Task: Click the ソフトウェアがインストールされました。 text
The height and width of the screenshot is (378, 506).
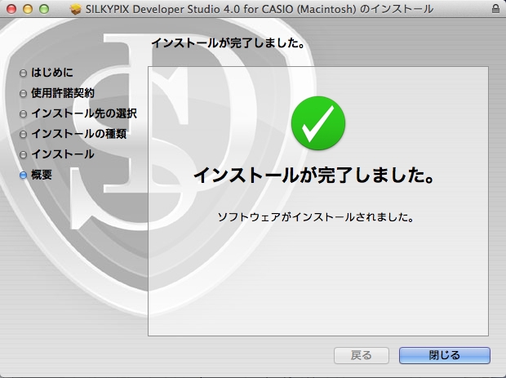Action: (316, 217)
